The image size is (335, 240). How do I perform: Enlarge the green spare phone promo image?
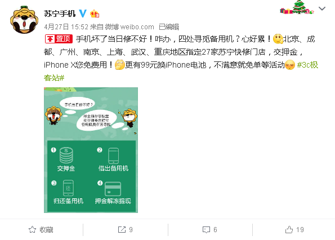[x=91, y=150]
